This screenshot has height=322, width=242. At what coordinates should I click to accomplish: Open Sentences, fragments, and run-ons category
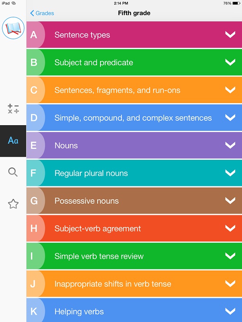click(x=134, y=90)
